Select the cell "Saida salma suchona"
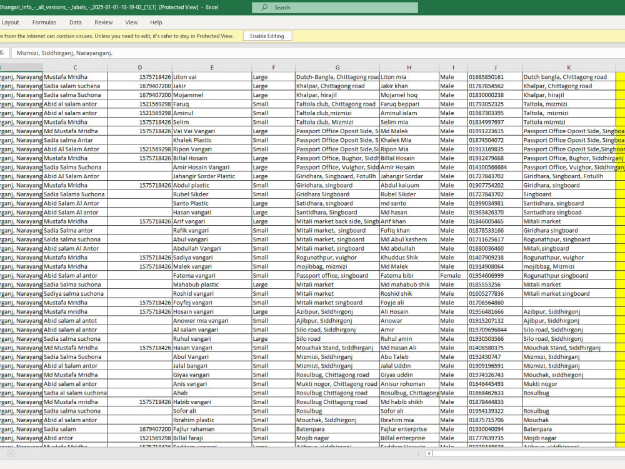 75,240
